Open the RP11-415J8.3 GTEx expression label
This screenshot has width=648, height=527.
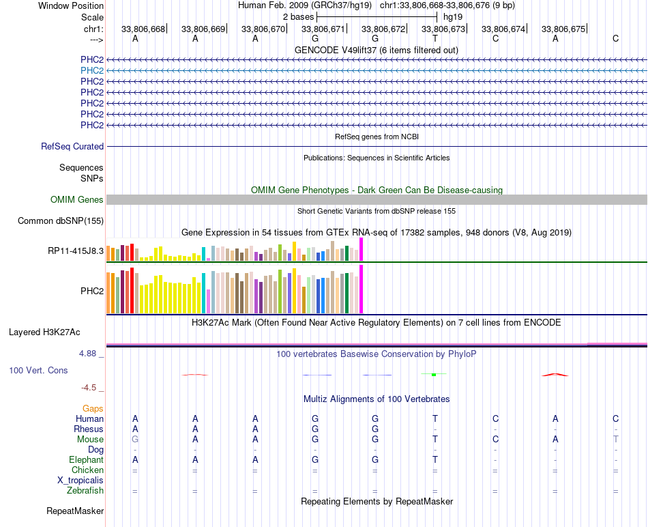point(76,251)
